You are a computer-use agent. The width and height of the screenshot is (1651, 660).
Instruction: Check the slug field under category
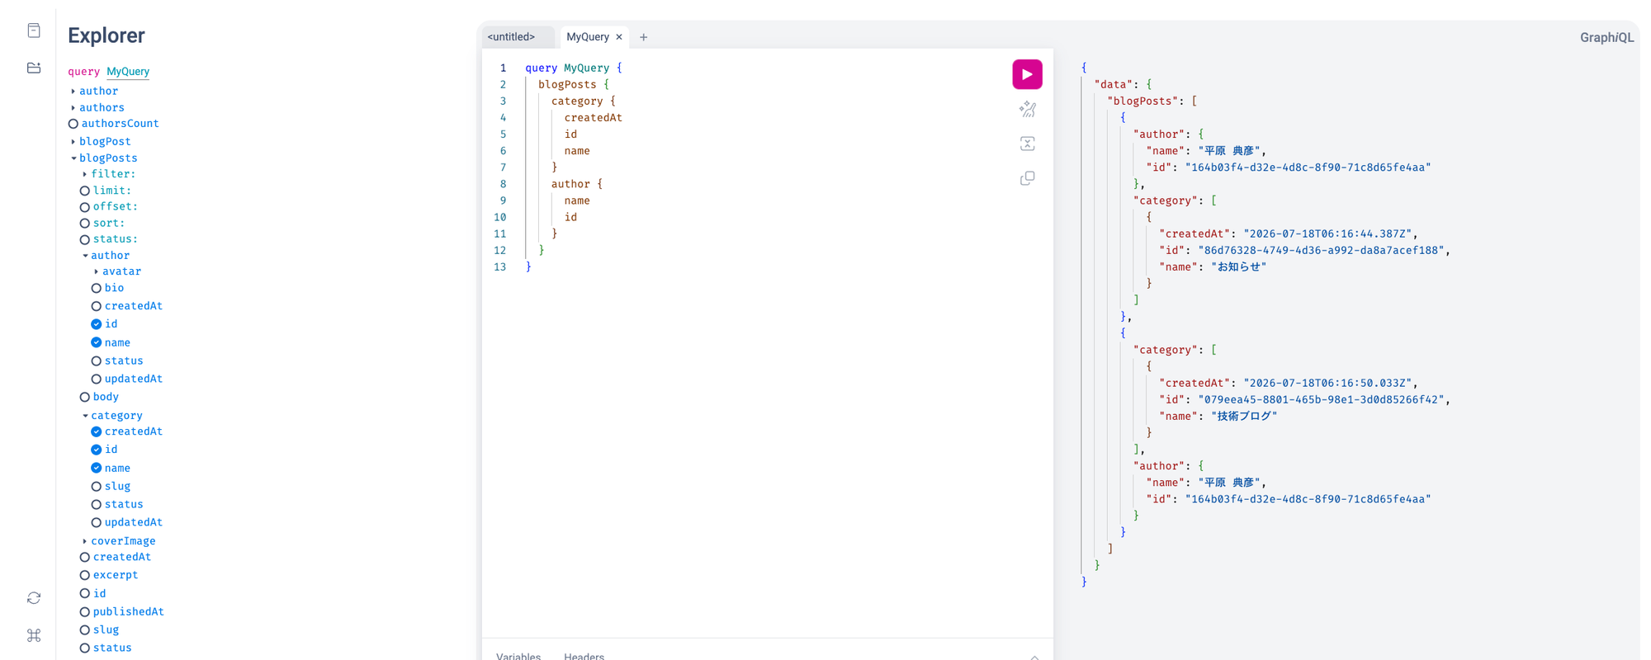point(97,487)
